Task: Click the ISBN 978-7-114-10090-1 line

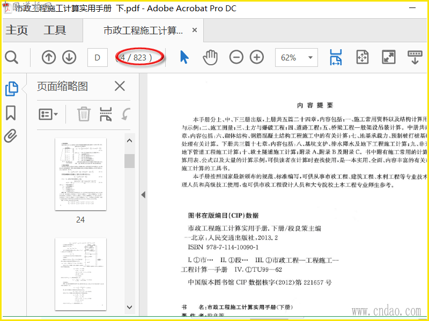Action: click(x=223, y=247)
